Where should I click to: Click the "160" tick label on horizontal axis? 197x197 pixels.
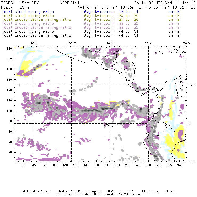pos(96,165)
